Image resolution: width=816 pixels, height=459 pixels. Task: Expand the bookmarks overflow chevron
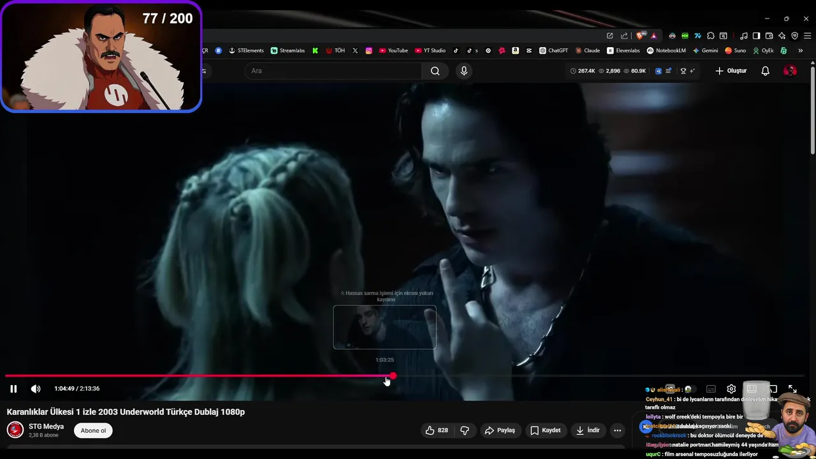tap(800, 50)
